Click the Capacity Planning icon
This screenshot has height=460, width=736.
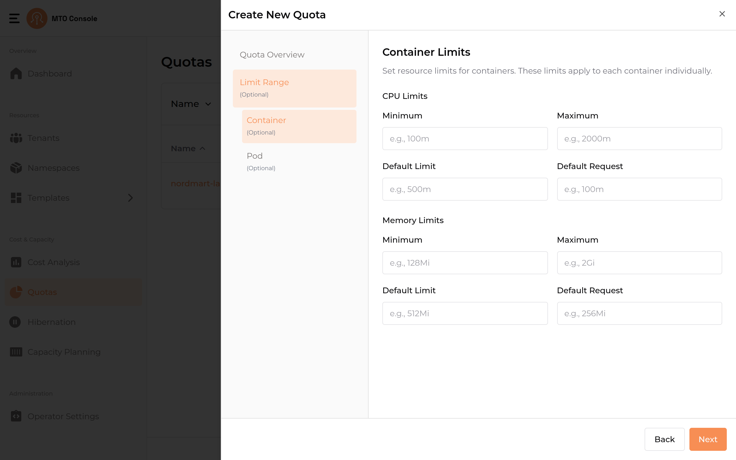pyautogui.click(x=16, y=352)
